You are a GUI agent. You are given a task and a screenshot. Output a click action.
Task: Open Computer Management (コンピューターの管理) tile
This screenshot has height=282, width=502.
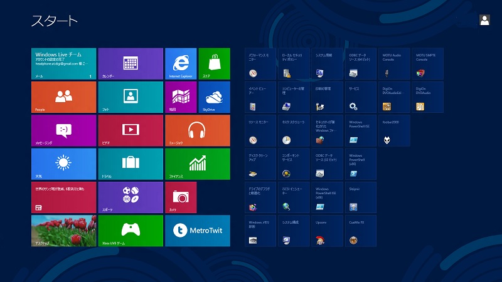click(294, 97)
